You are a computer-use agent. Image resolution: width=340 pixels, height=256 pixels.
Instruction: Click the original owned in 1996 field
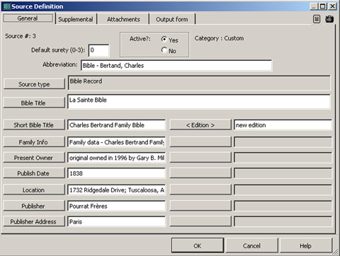[x=117, y=158]
